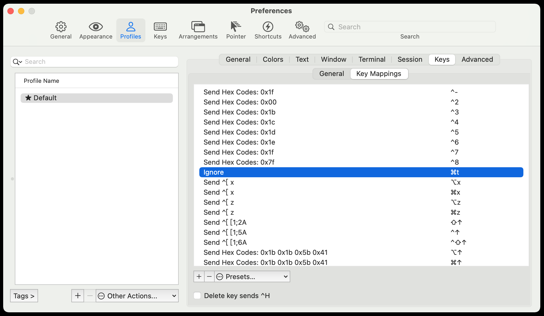Click the plus button to add key mapping

[x=199, y=276]
